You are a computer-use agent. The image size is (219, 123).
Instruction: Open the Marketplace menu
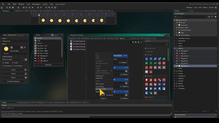point(36,4)
